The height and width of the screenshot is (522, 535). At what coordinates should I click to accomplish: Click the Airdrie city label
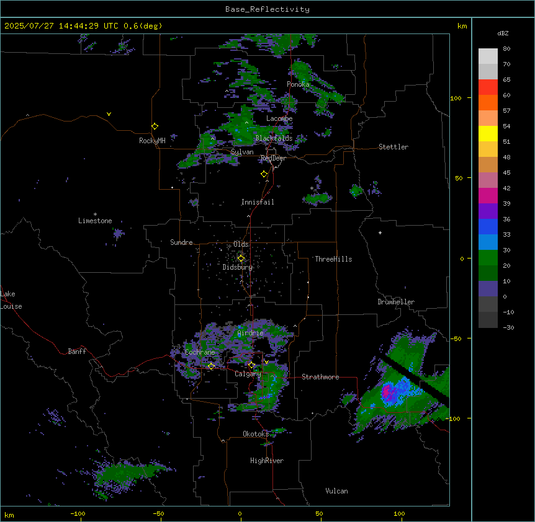[x=250, y=333]
